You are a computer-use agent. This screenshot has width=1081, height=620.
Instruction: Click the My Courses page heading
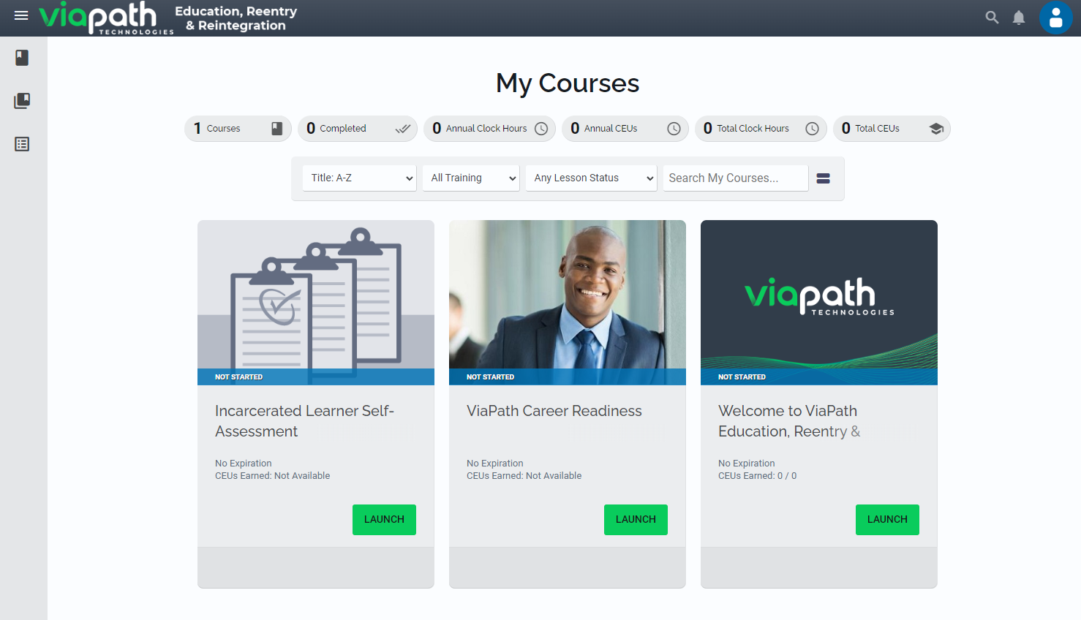point(568,83)
